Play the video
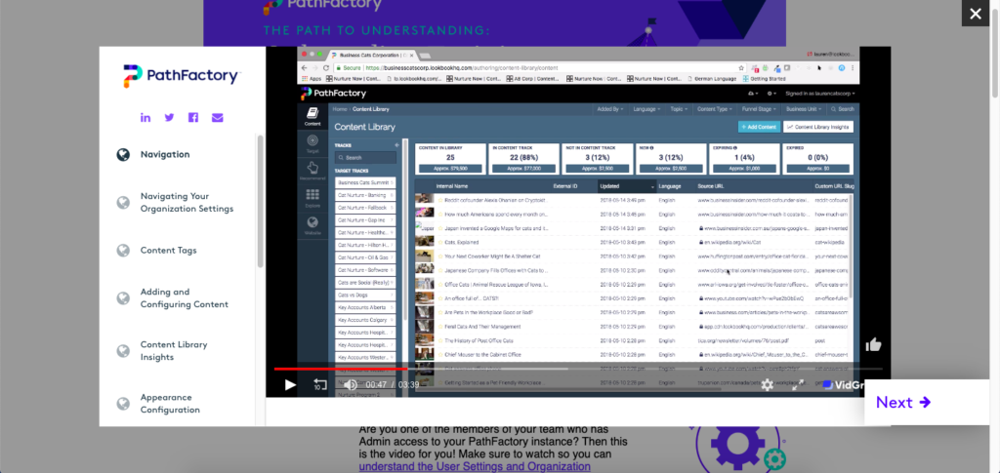The width and height of the screenshot is (1000, 473). [290, 384]
